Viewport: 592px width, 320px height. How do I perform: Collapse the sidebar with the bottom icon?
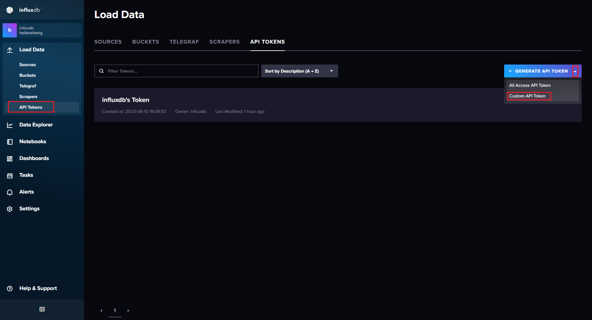click(42, 309)
